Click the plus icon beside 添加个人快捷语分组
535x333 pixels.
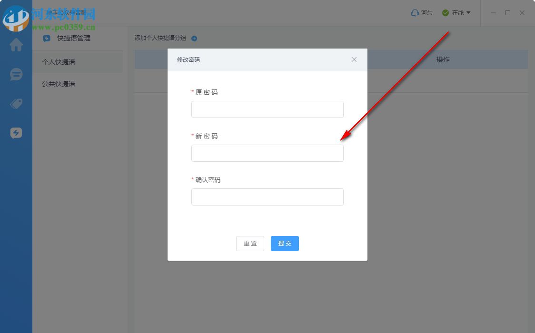194,39
